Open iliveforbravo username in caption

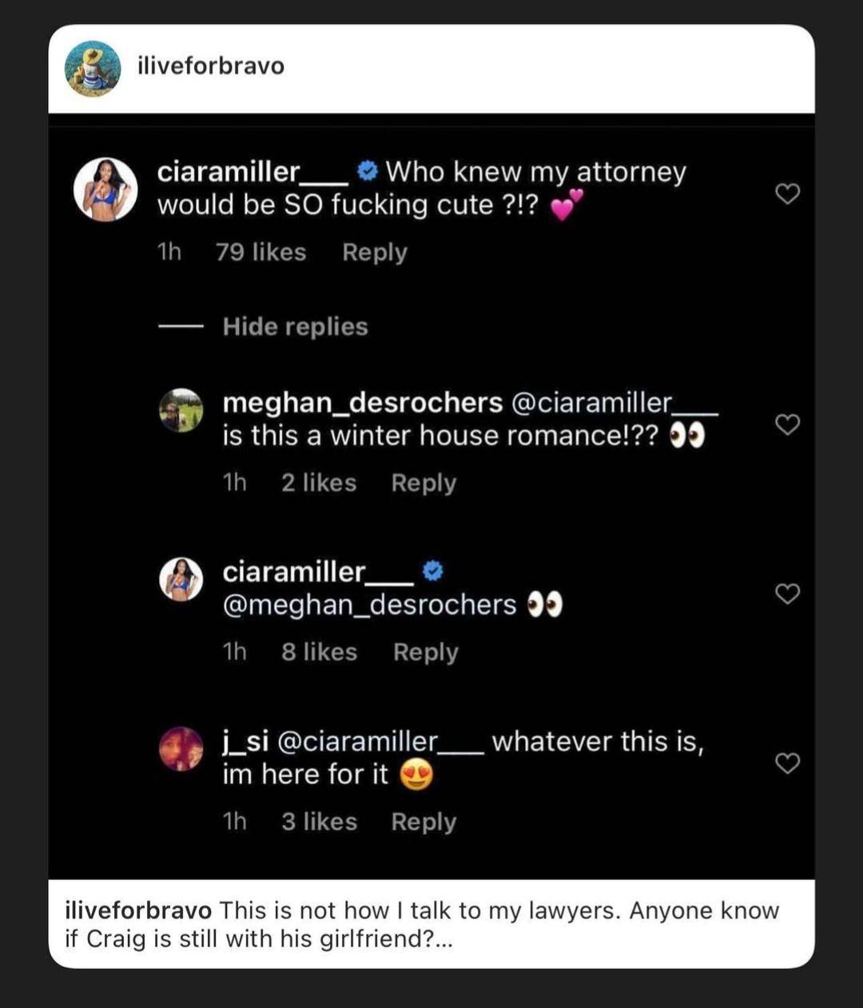(x=137, y=910)
